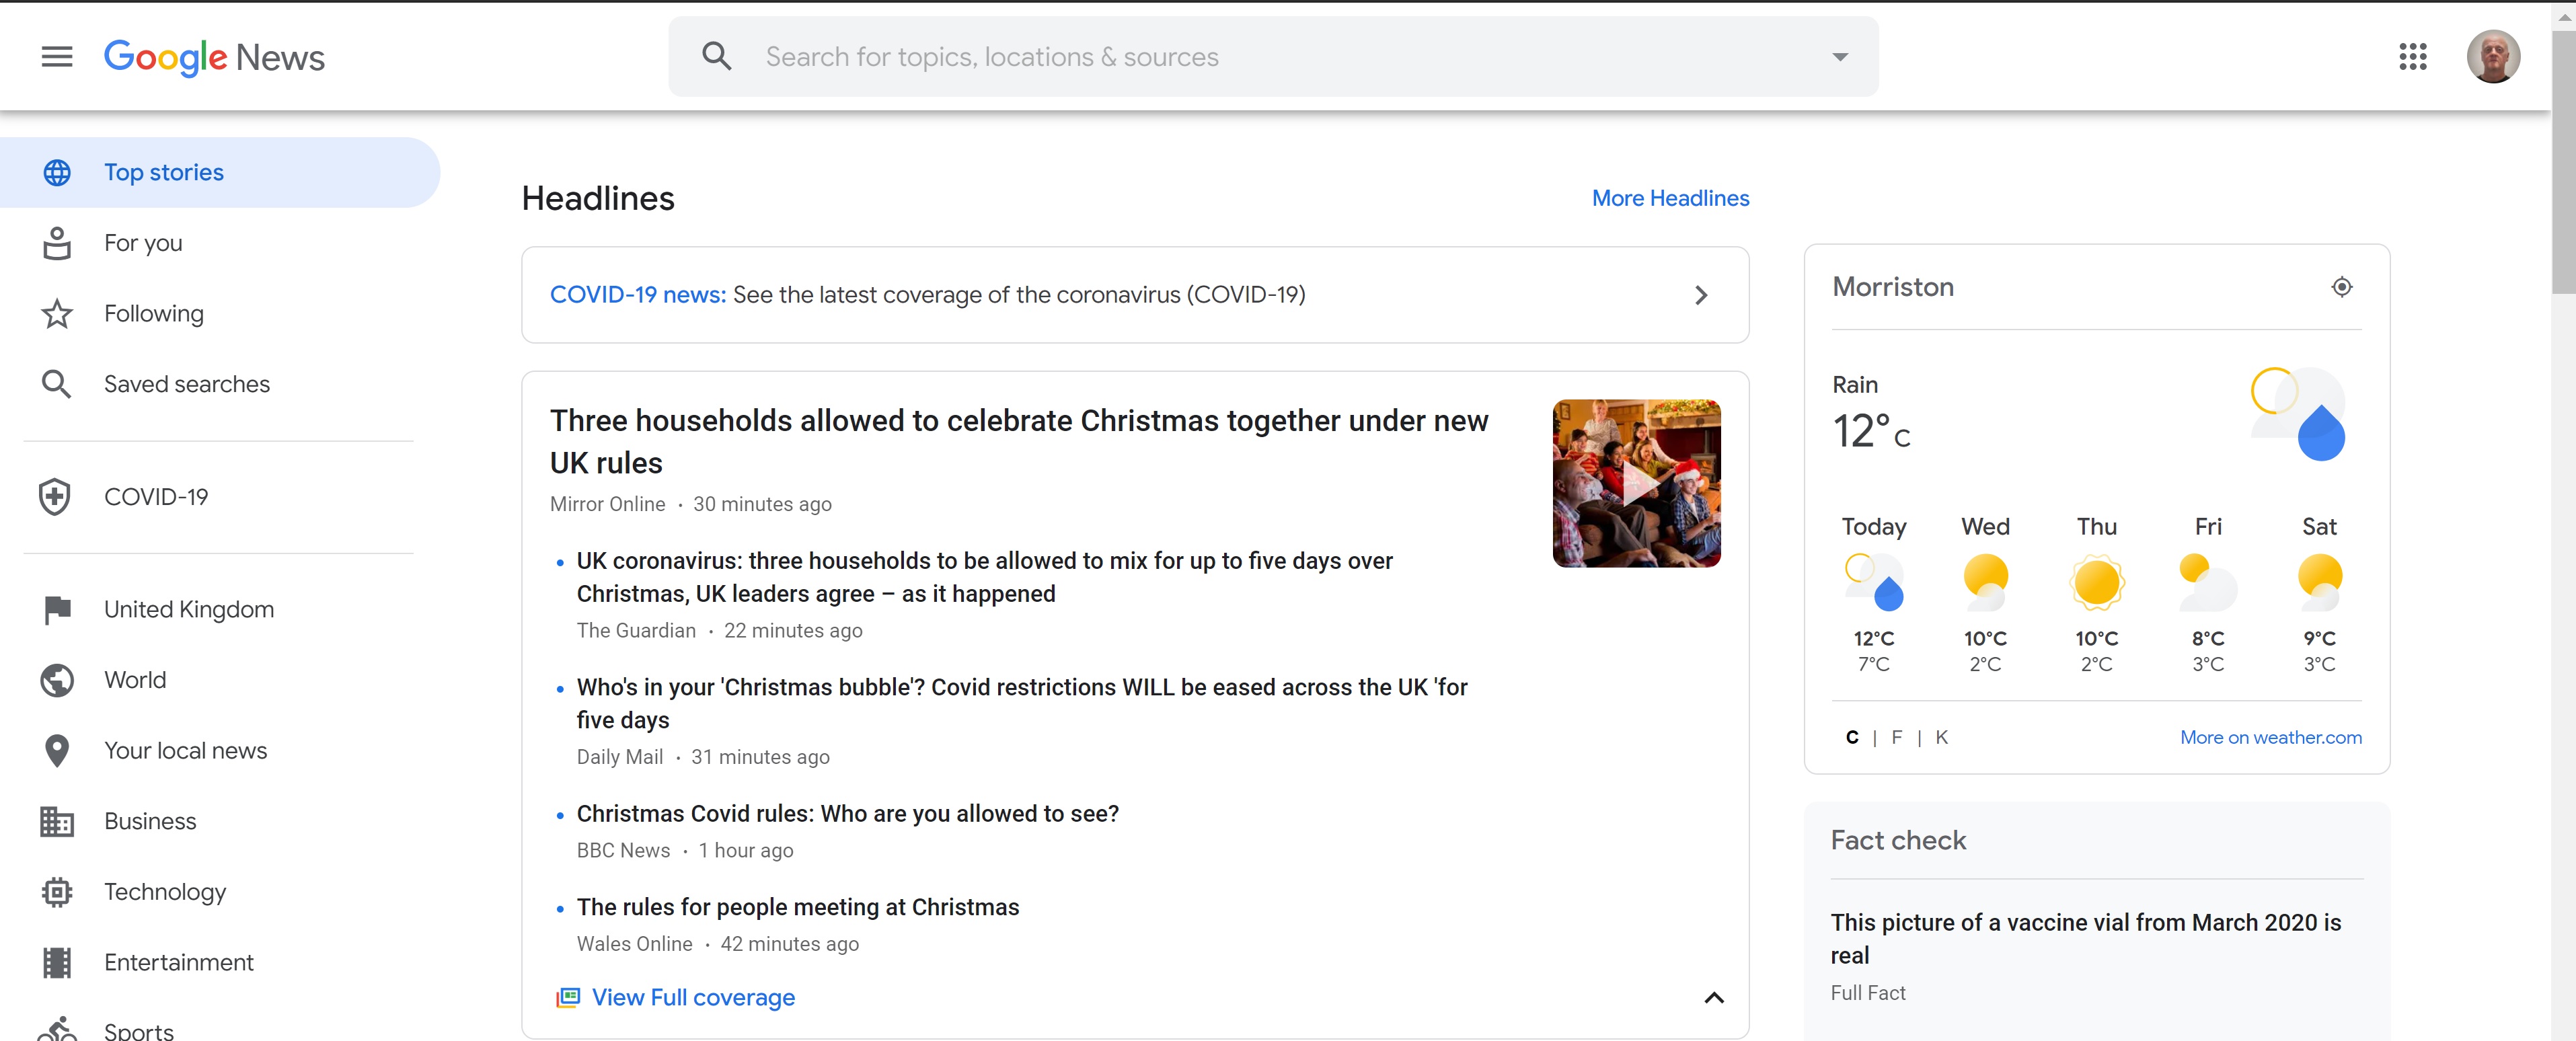
Task: Open the user profile avatar
Action: [2492, 57]
